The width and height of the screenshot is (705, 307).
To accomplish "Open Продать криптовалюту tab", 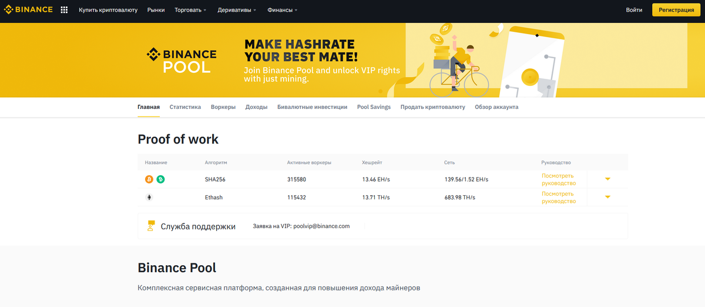I will 432,107.
